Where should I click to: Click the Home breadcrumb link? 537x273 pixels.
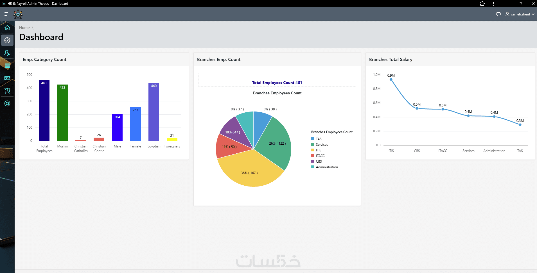(24, 28)
